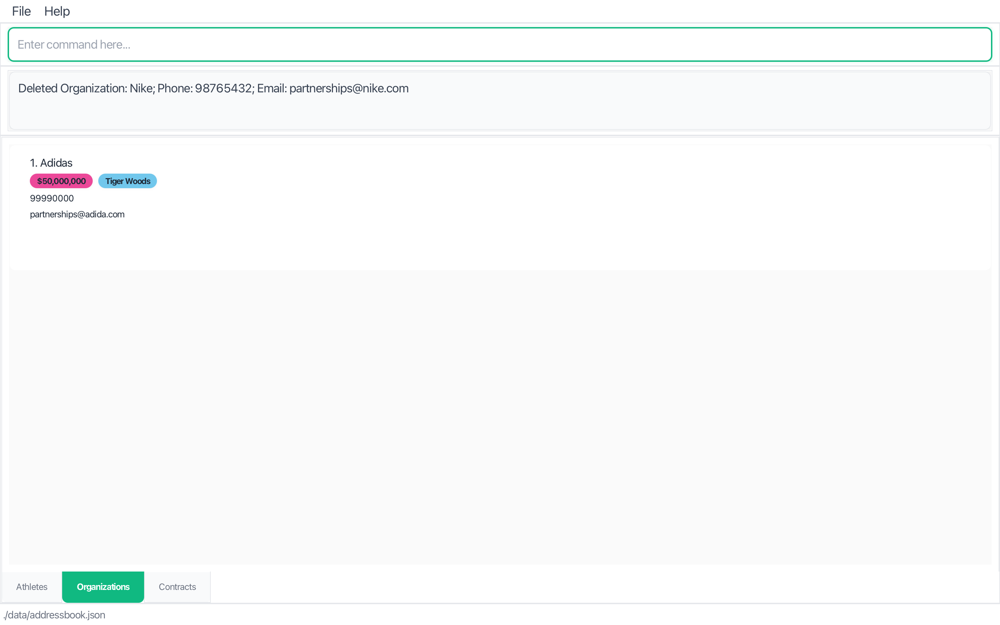Select the 1. Adidas organization name
This screenshot has width=1000, height=625.
pos(51,163)
